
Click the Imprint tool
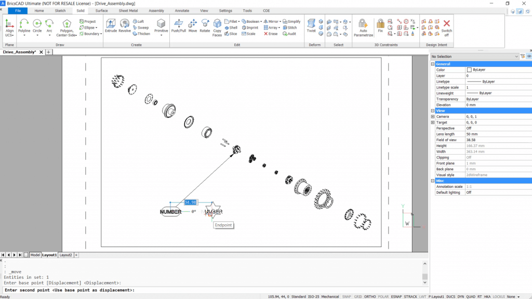click(250, 28)
